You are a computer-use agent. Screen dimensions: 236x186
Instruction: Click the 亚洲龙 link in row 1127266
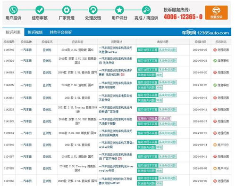pos(47,181)
